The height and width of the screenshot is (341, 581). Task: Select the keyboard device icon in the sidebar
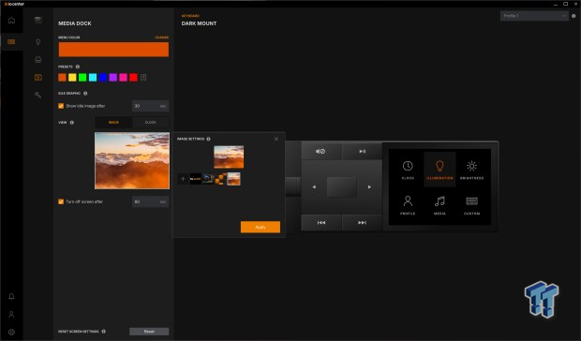(x=11, y=42)
